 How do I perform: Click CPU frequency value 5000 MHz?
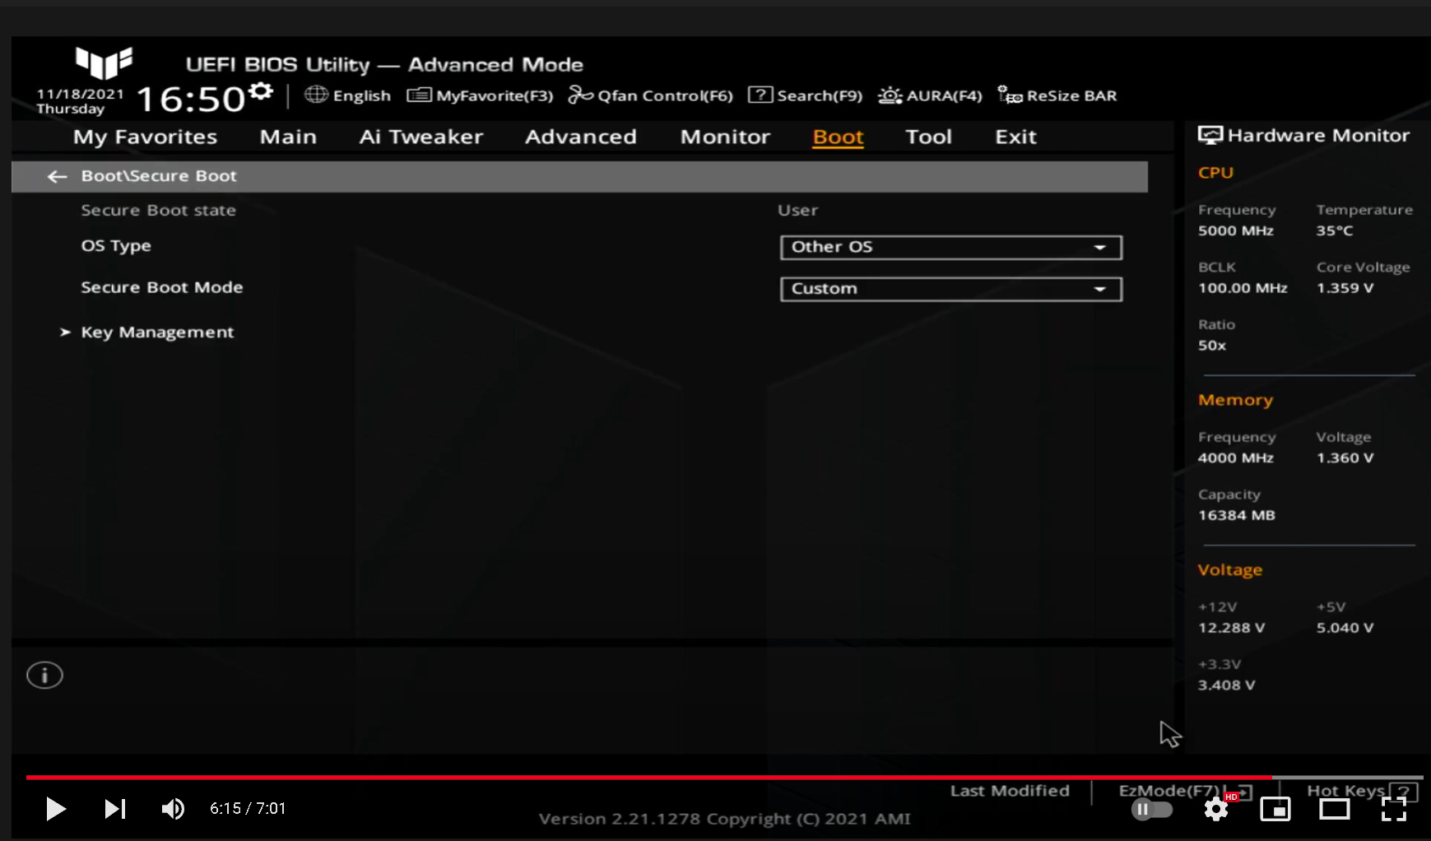(1236, 230)
